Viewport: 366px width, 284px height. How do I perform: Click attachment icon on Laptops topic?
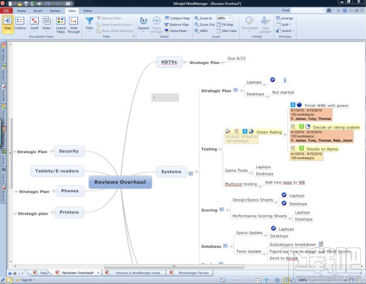pos(285,80)
